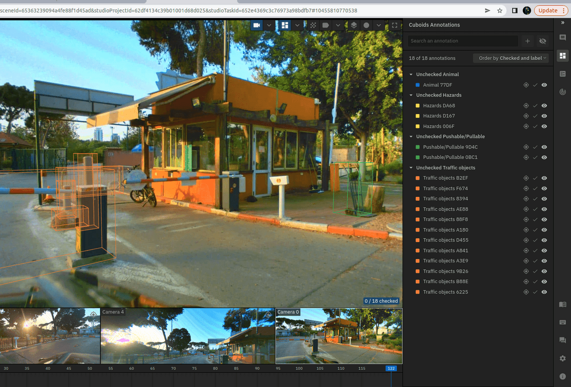The height and width of the screenshot is (387, 571).
Task: Click the Camera 4 thumbnail view
Action: [188, 336]
